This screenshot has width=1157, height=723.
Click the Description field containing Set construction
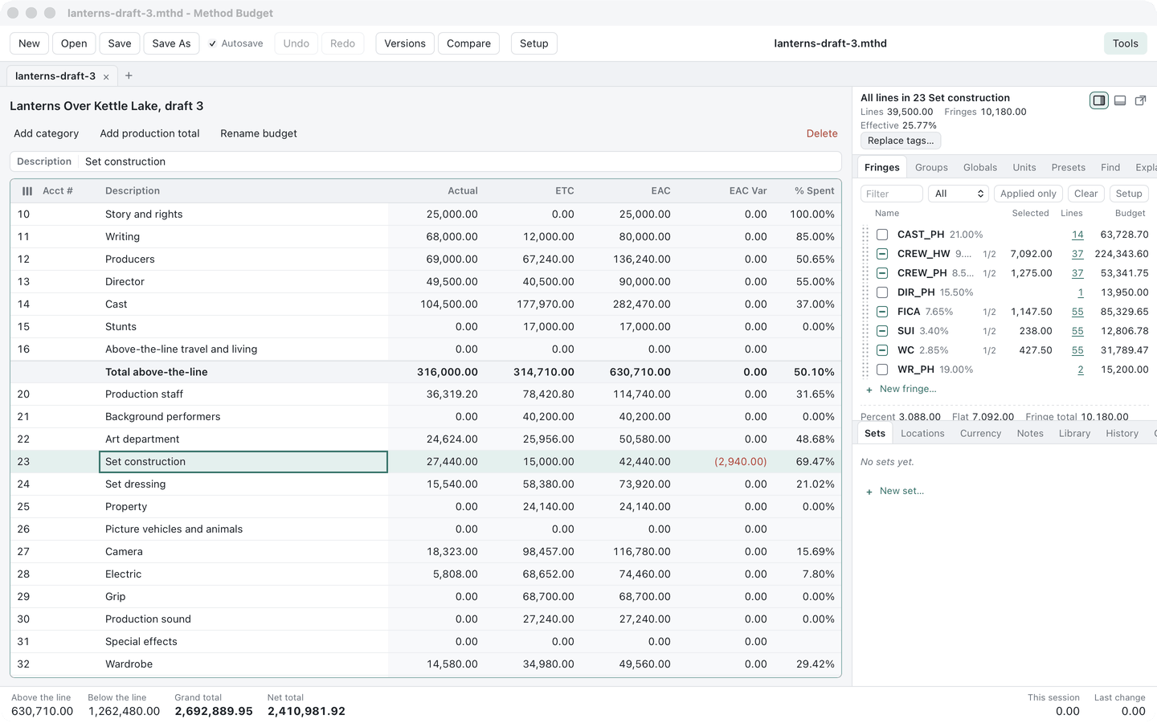[460, 161]
